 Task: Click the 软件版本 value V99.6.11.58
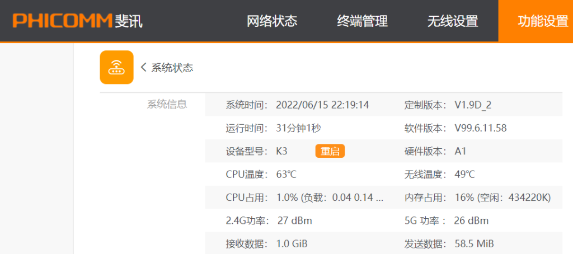pos(480,128)
